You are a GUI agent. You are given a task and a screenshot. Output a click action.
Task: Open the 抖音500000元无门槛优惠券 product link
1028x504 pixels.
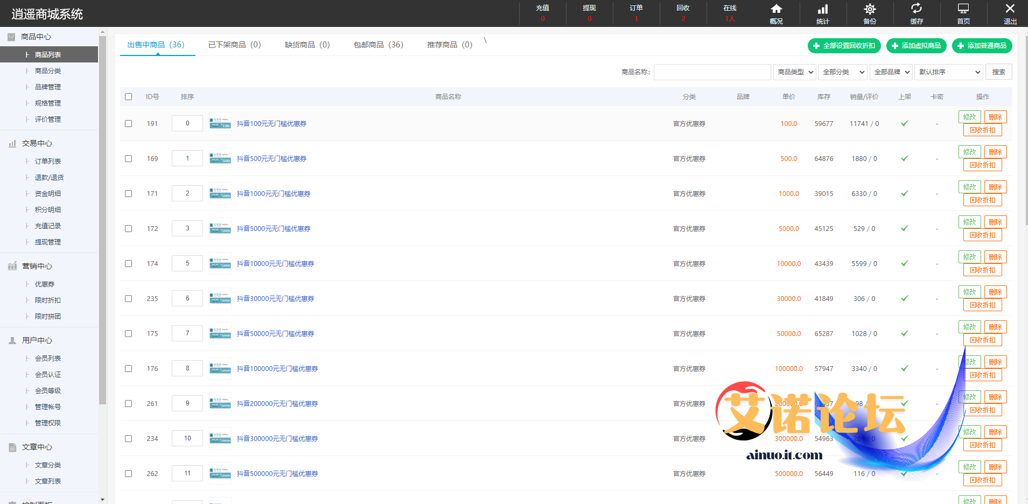click(x=277, y=473)
